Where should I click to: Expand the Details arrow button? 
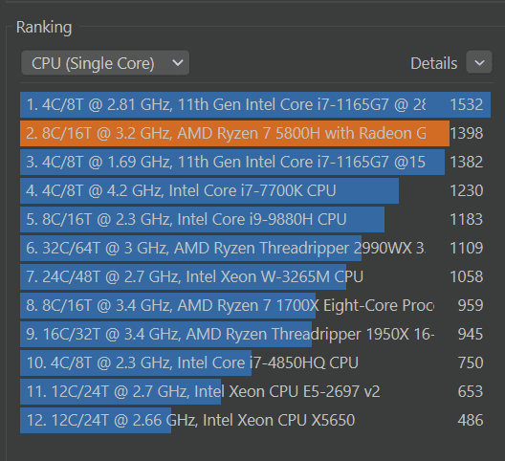click(x=479, y=62)
